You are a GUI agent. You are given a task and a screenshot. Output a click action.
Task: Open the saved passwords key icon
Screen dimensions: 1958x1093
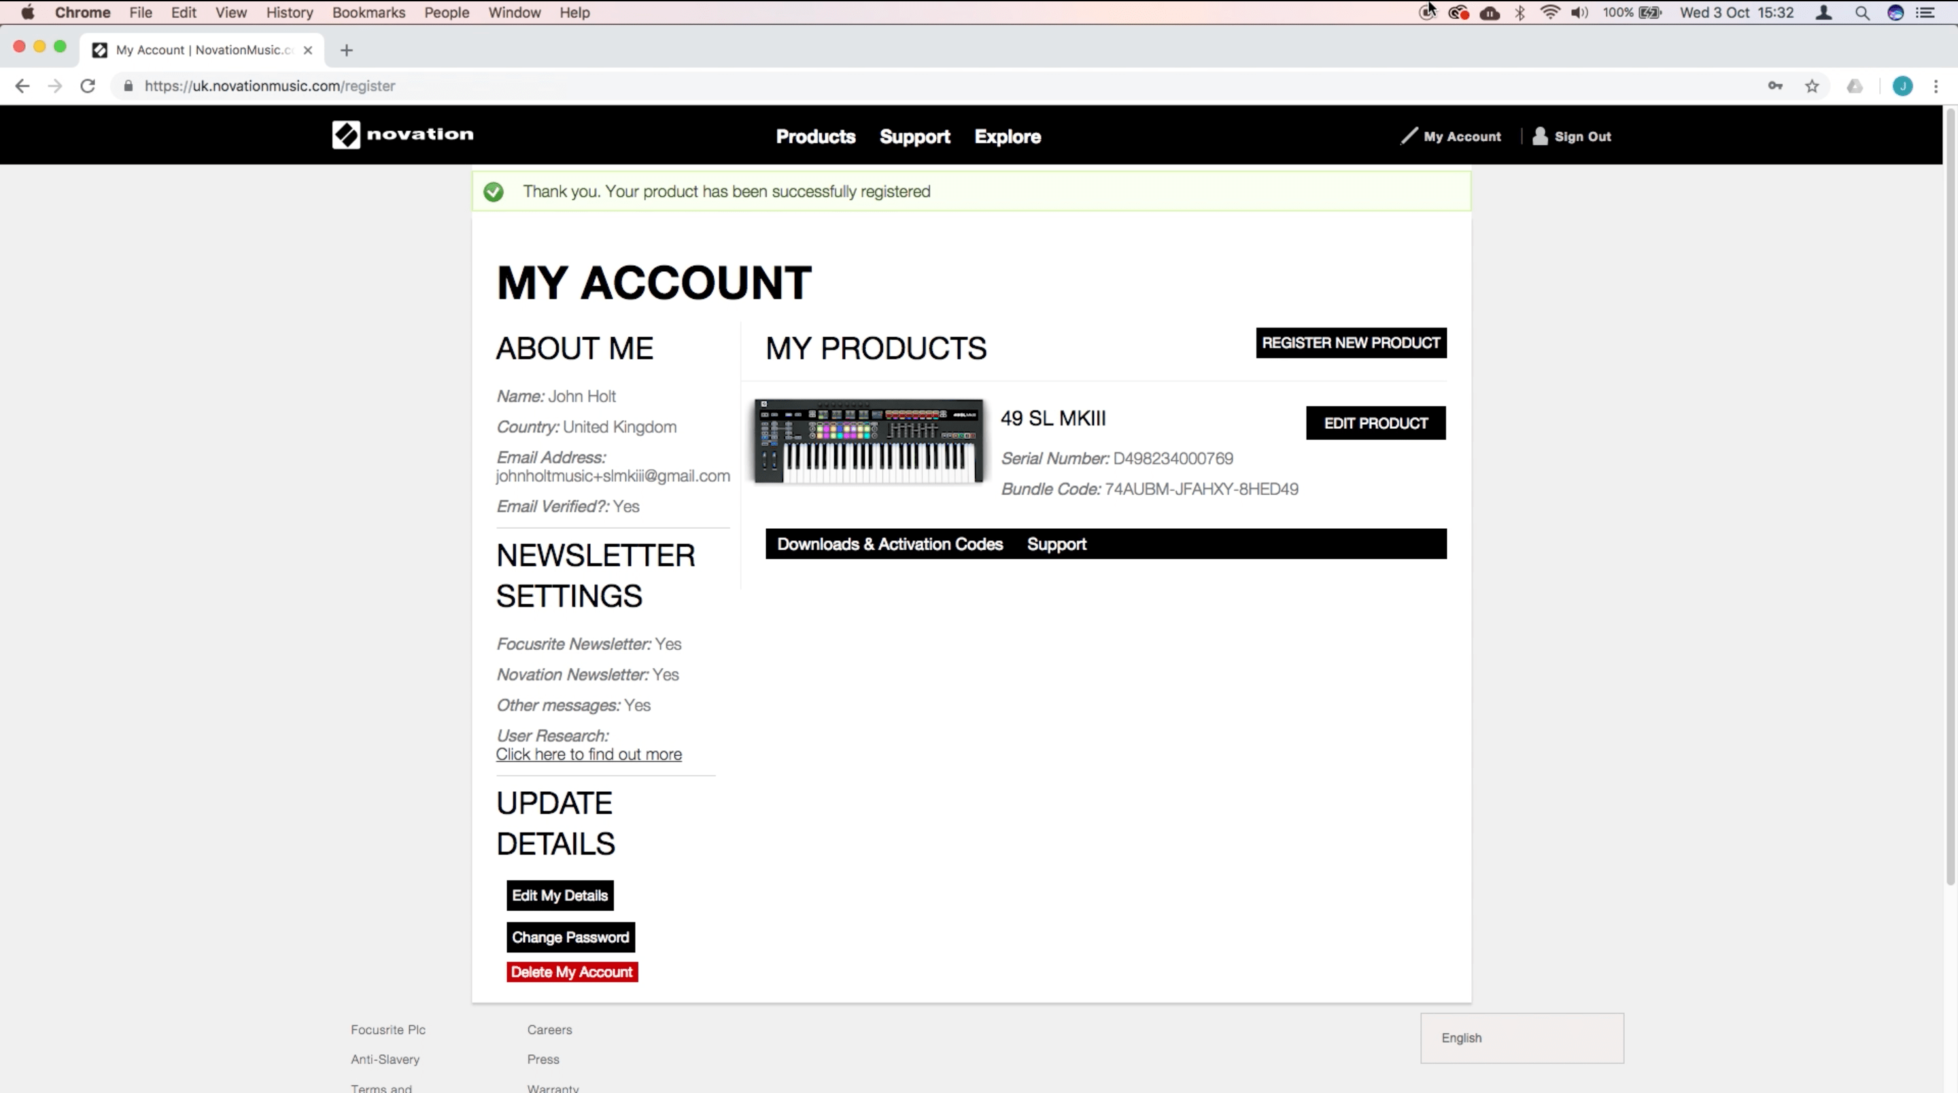[x=1775, y=86]
